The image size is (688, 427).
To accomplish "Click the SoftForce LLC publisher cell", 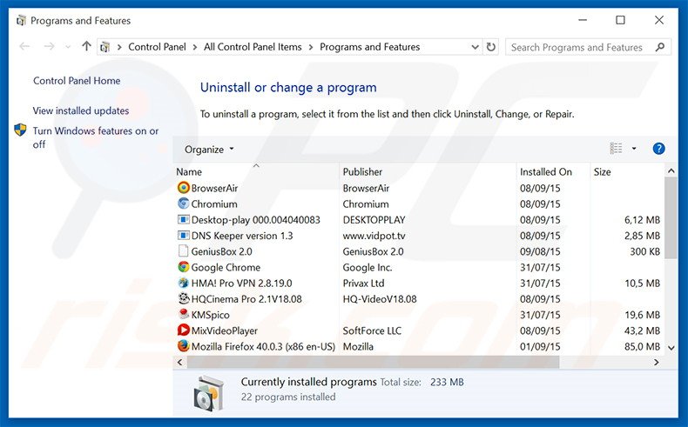I will pyautogui.click(x=372, y=330).
